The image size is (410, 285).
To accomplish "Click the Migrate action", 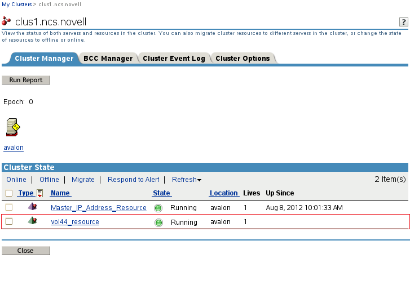I will [83, 180].
